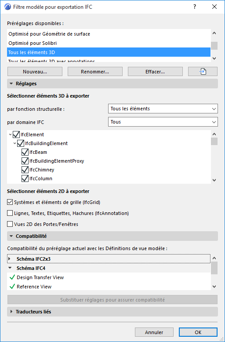The image size is (225, 342).
Task: Click the Nouveau... button
Action: [35, 72]
